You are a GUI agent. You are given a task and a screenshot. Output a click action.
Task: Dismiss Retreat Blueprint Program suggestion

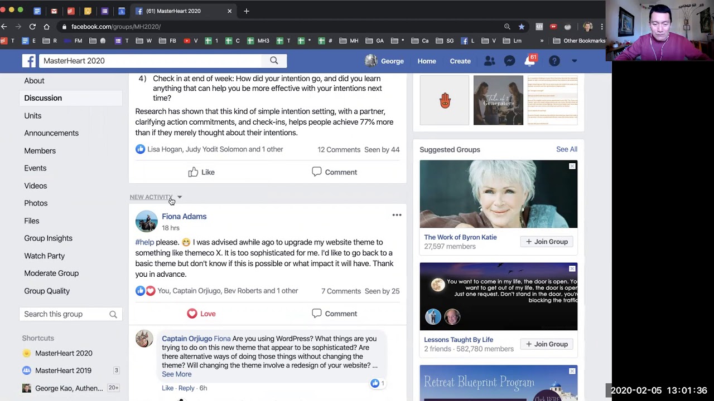coord(572,371)
